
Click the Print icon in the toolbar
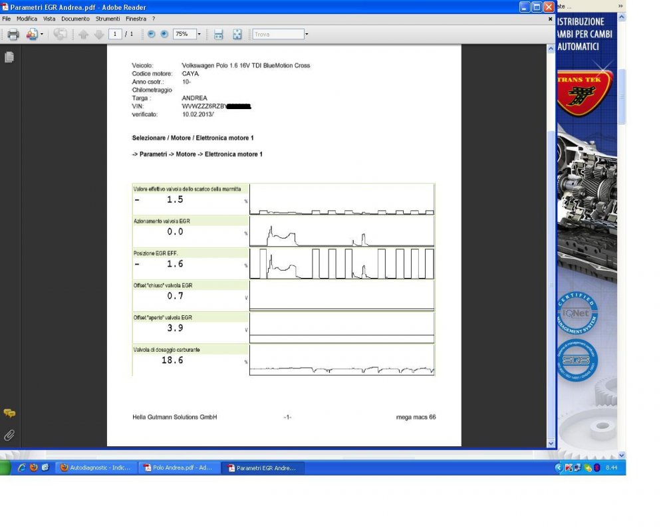tap(12, 34)
